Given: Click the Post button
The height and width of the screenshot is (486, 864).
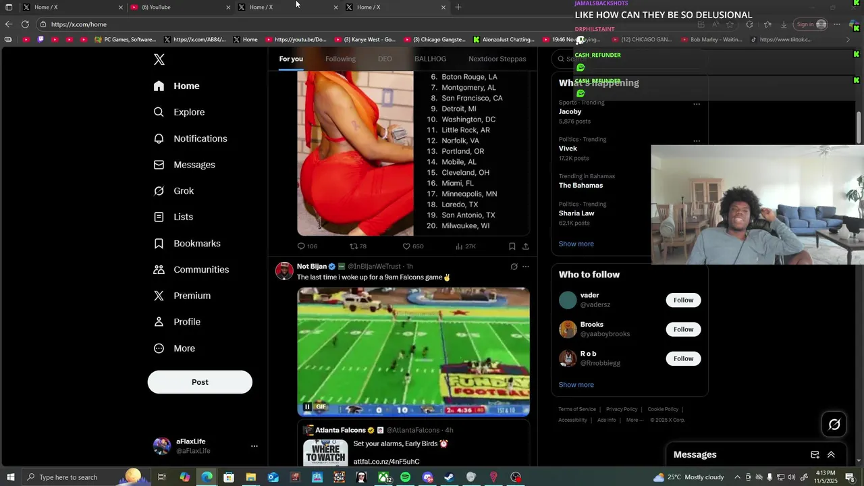Looking at the screenshot, I should tap(200, 382).
